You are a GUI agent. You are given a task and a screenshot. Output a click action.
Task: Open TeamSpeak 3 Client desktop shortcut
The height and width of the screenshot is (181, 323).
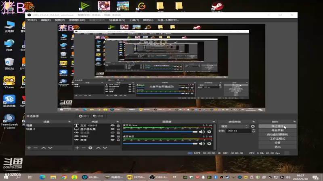point(9,121)
